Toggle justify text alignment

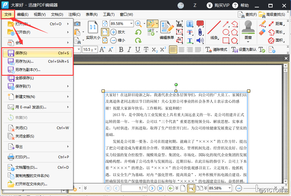198,50
